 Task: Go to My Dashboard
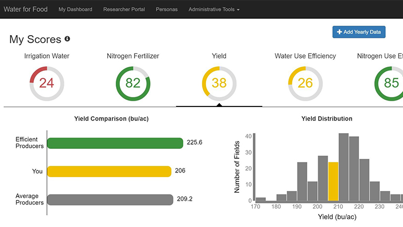click(x=75, y=9)
